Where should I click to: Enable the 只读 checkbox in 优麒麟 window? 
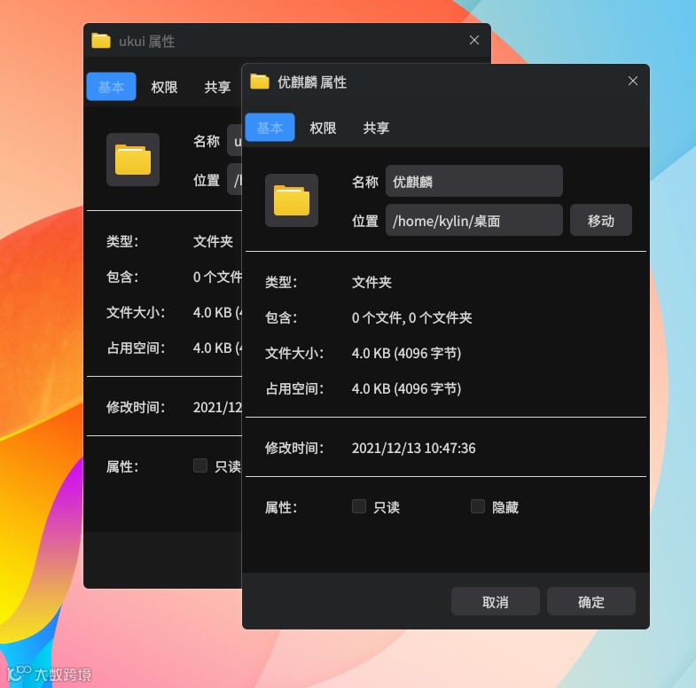(359, 506)
